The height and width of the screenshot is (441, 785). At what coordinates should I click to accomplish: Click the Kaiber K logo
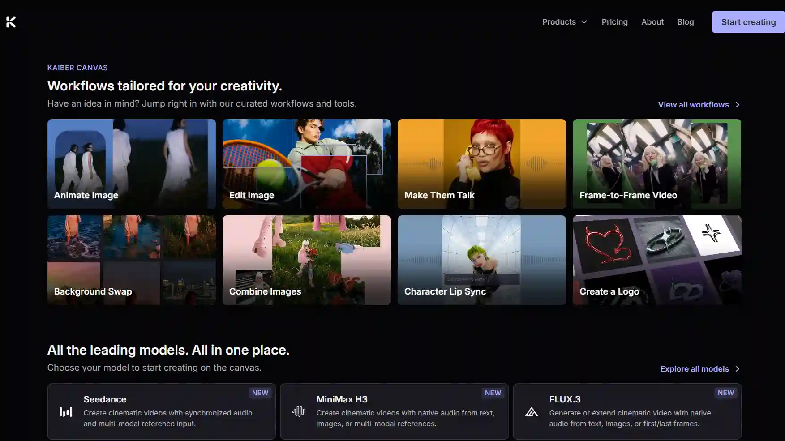[11, 22]
